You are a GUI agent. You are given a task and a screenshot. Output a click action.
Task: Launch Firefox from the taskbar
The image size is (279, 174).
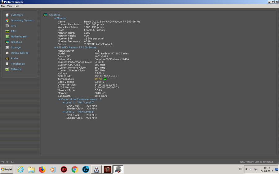pos(42,170)
